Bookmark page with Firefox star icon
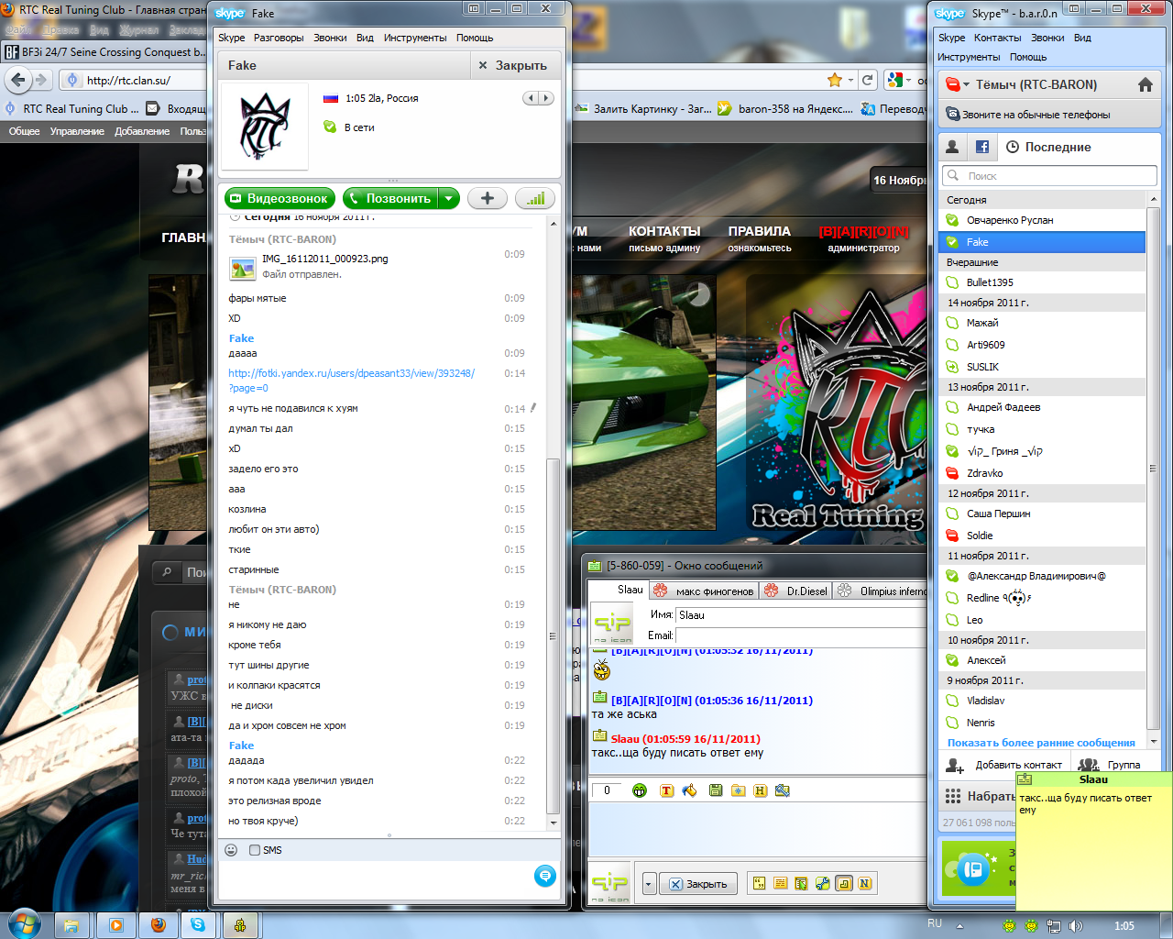 (x=834, y=80)
